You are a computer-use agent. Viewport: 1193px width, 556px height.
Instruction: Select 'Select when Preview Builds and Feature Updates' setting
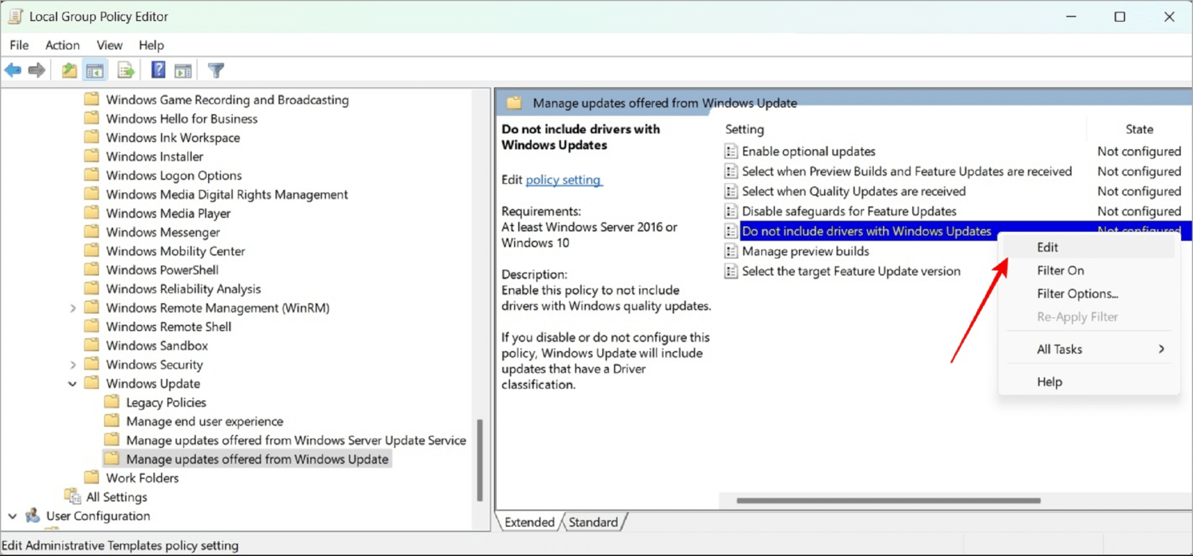tap(907, 171)
